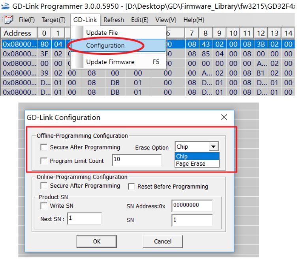Tick the Program Limit Count checkbox
The width and height of the screenshot is (308, 265).
click(43, 160)
